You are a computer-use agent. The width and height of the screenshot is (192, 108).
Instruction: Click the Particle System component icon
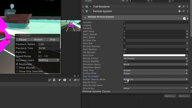tap(87, 11)
